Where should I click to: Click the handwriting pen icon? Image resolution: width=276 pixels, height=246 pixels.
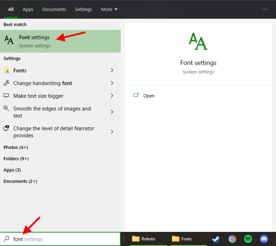[x=6, y=83]
